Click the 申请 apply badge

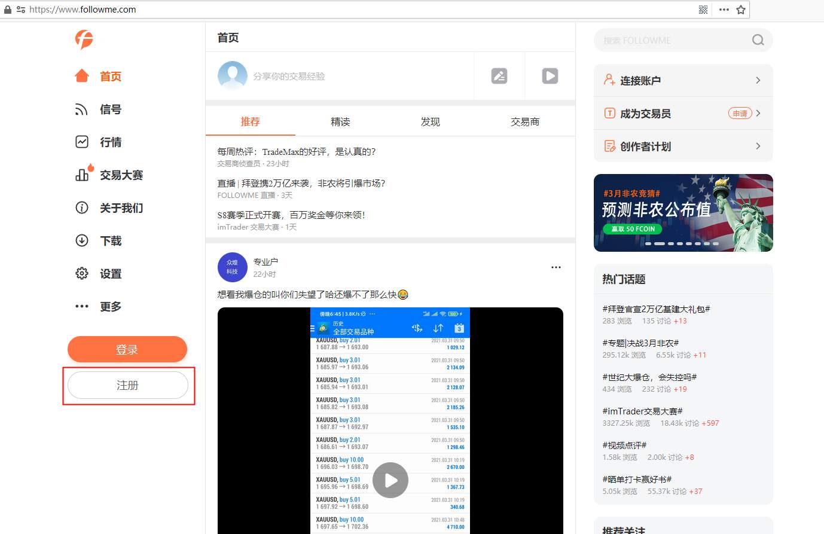click(740, 113)
